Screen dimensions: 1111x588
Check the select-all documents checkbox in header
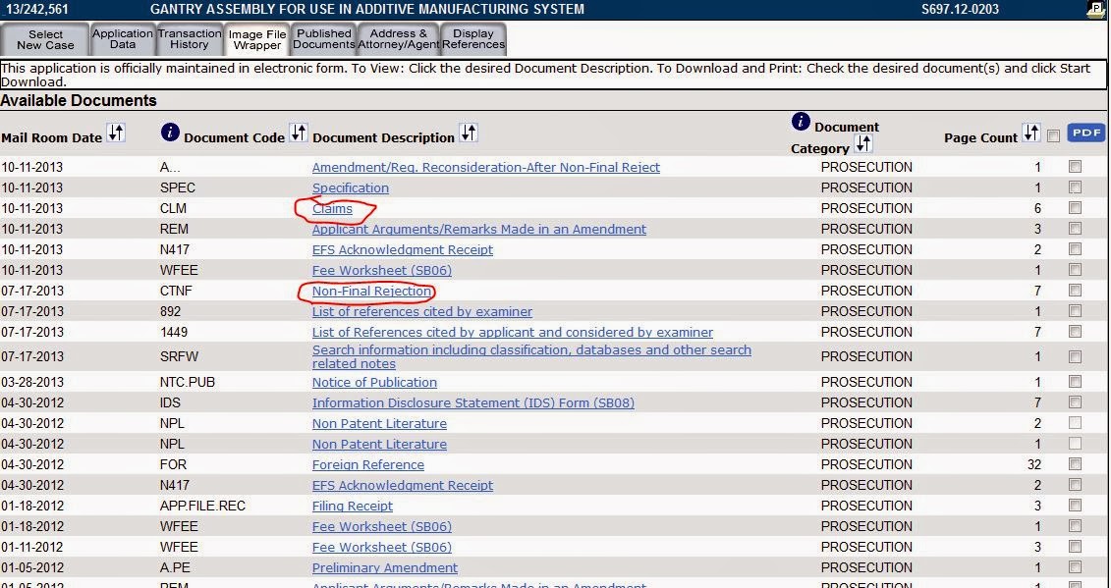[1054, 136]
